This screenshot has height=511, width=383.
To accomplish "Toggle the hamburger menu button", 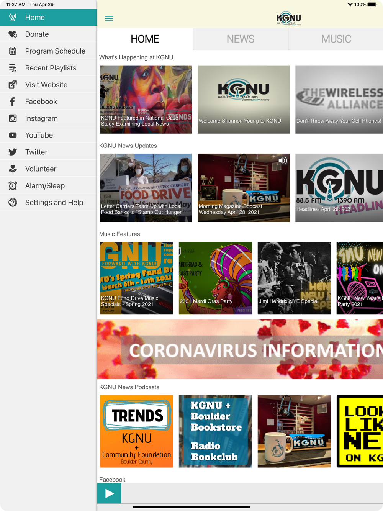I will pyautogui.click(x=109, y=18).
